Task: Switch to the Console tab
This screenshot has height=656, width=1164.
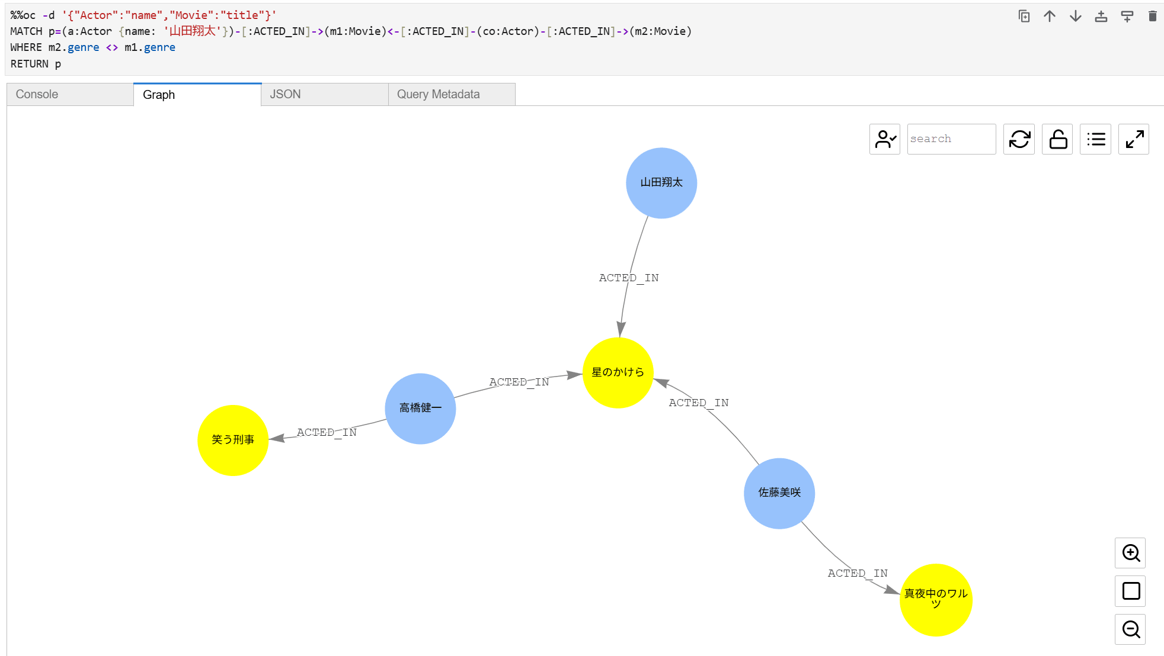Action: pos(70,95)
